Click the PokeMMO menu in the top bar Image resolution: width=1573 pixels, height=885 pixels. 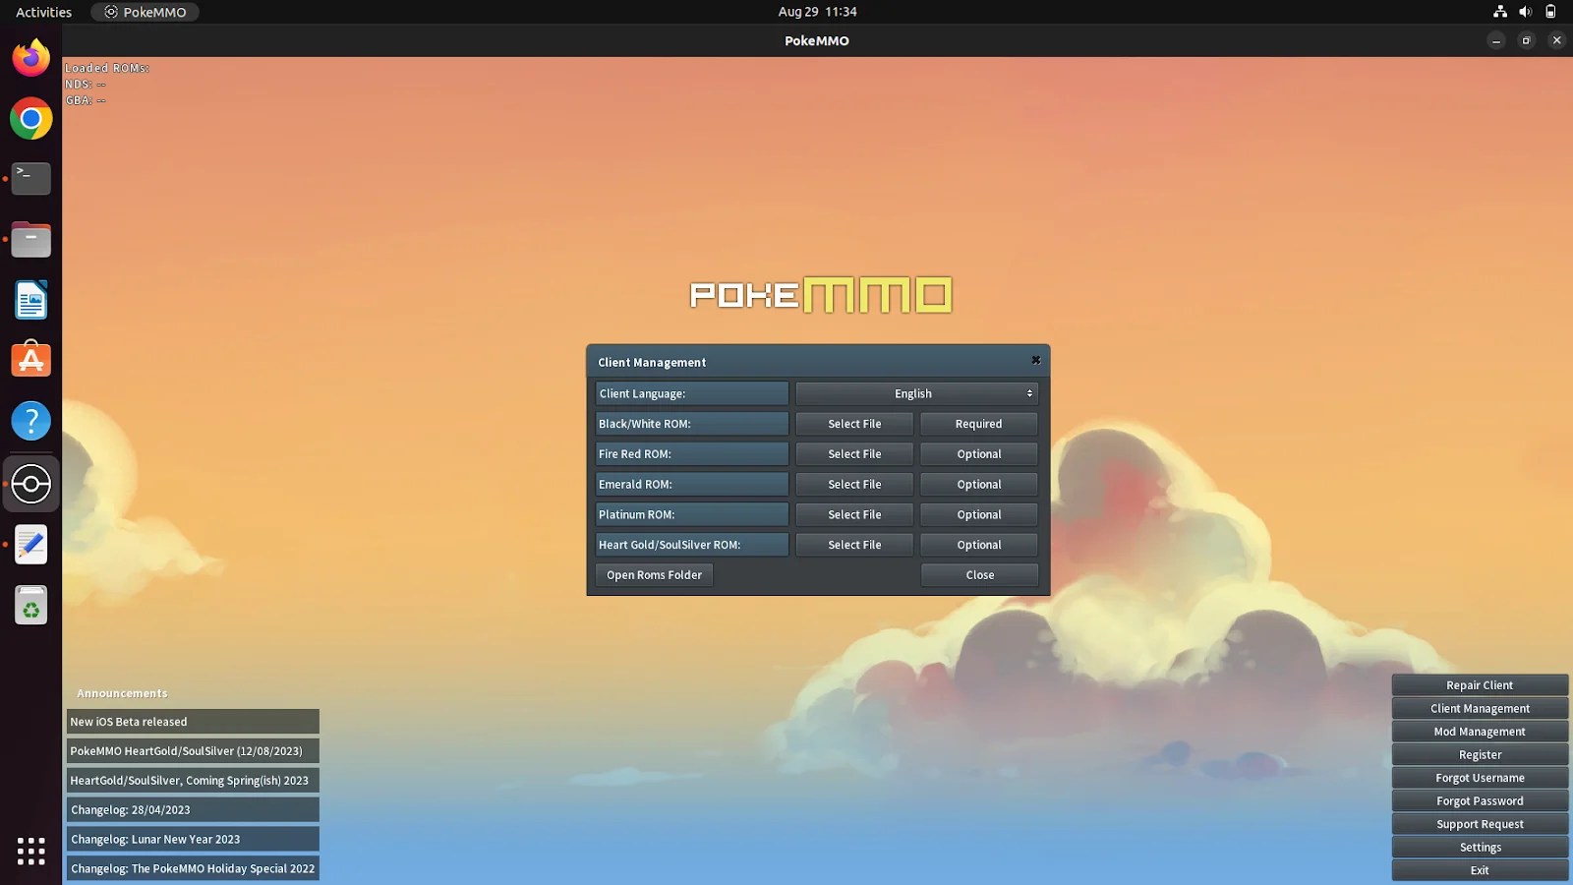(x=145, y=12)
